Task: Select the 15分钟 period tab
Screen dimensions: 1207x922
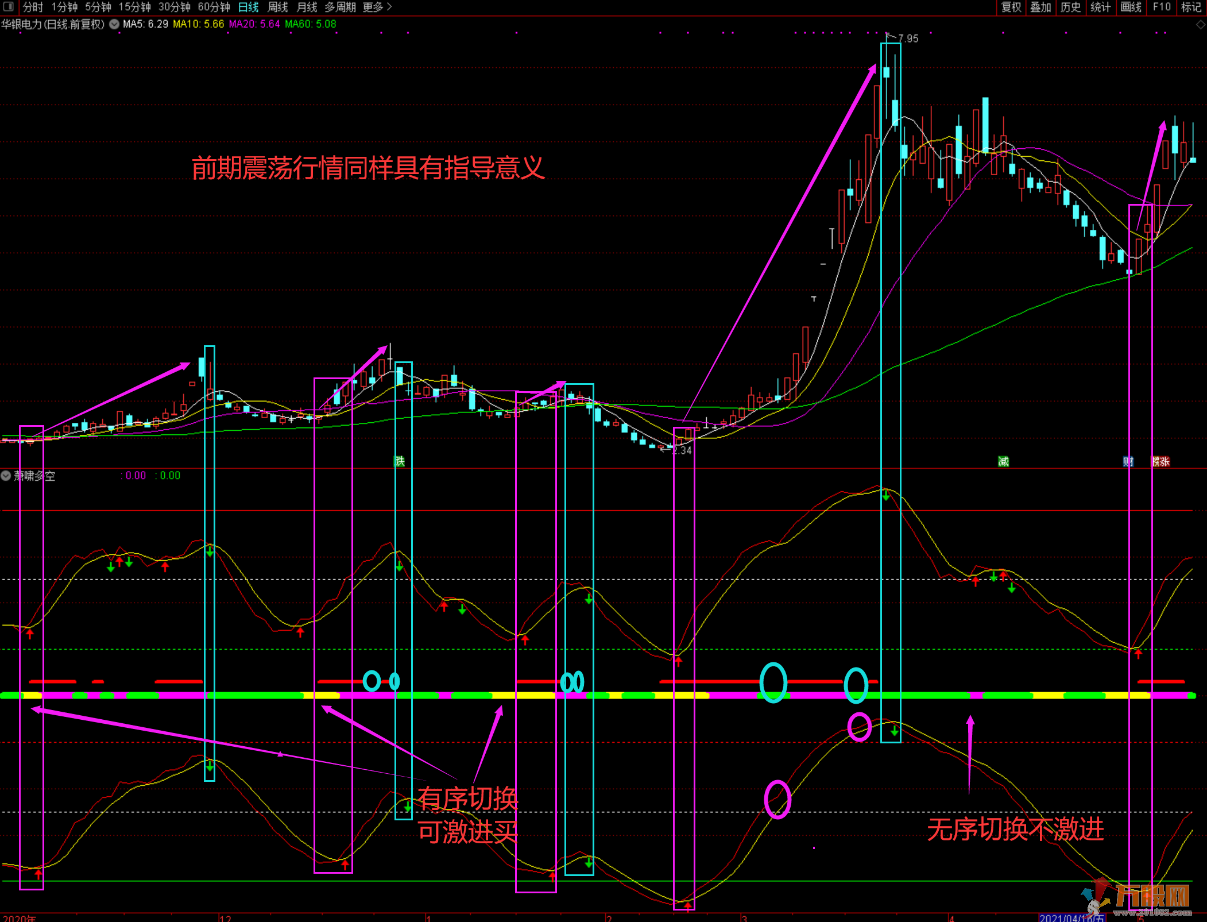Action: click(x=135, y=7)
